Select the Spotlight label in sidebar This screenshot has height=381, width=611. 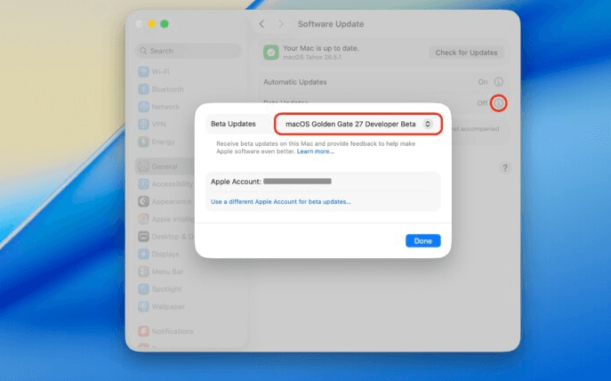tap(166, 289)
